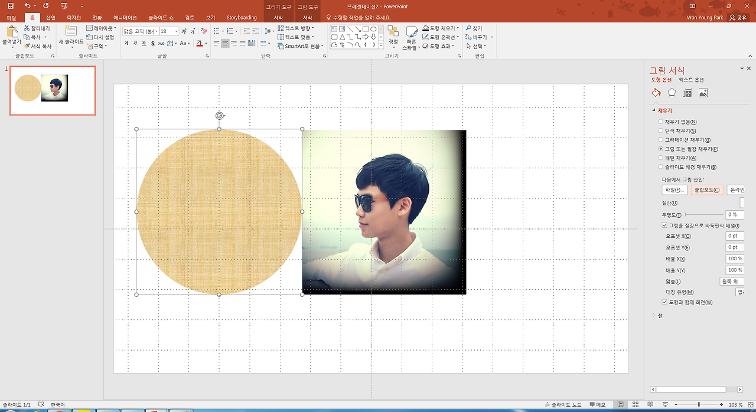This screenshot has width=756, height=412.
Task: Switch to 애니메이션 ribbon tab
Action: pos(125,18)
